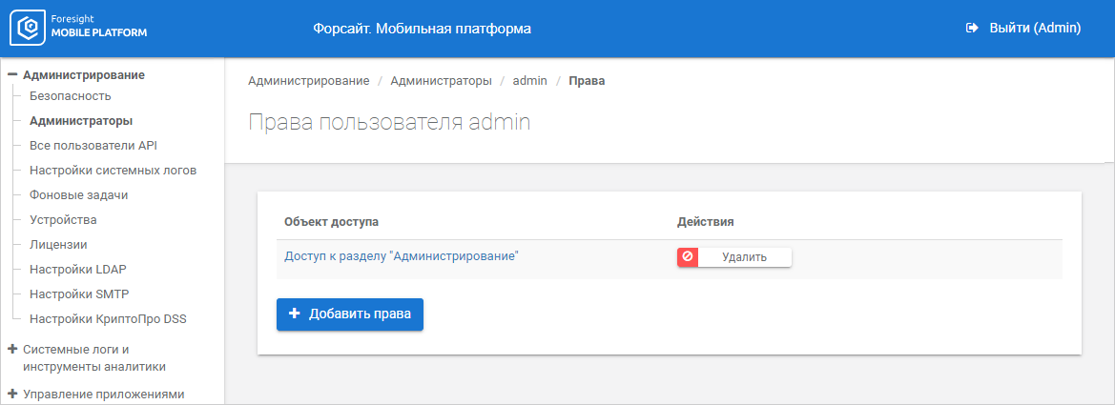Image resolution: width=1115 pixels, height=405 pixels.
Task: Click the logout arrow icon
Action: (972, 29)
